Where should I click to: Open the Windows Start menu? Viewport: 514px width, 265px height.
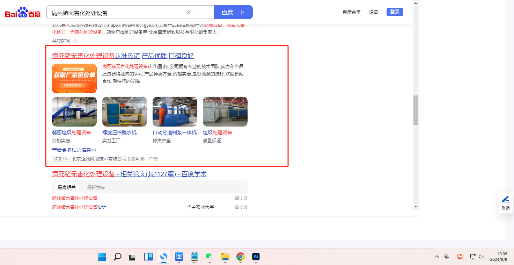[x=102, y=257]
